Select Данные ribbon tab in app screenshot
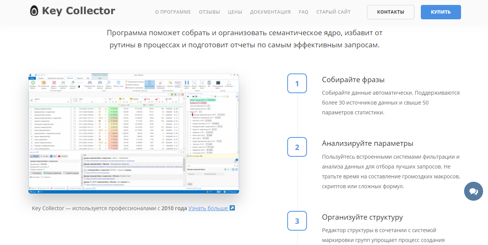488x245 pixels. 70,78
